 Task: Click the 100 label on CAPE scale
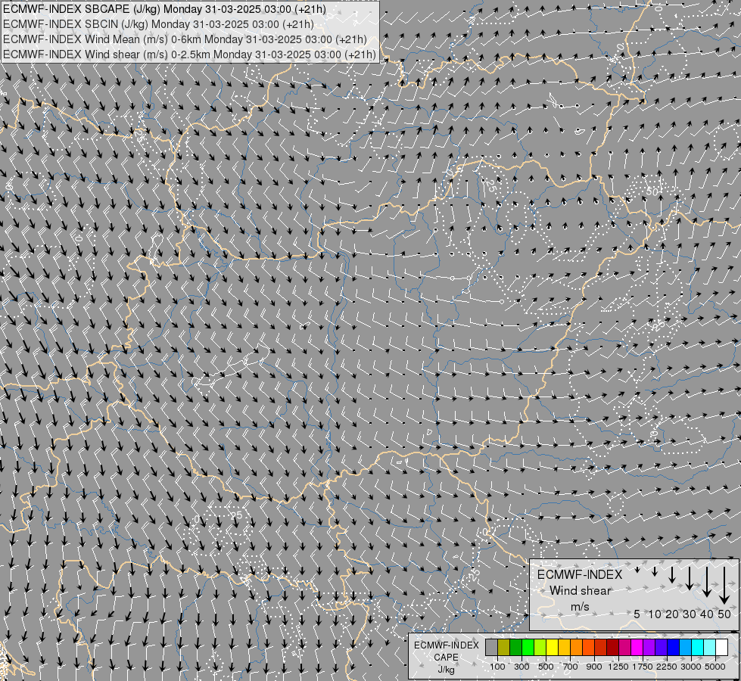[497, 667]
